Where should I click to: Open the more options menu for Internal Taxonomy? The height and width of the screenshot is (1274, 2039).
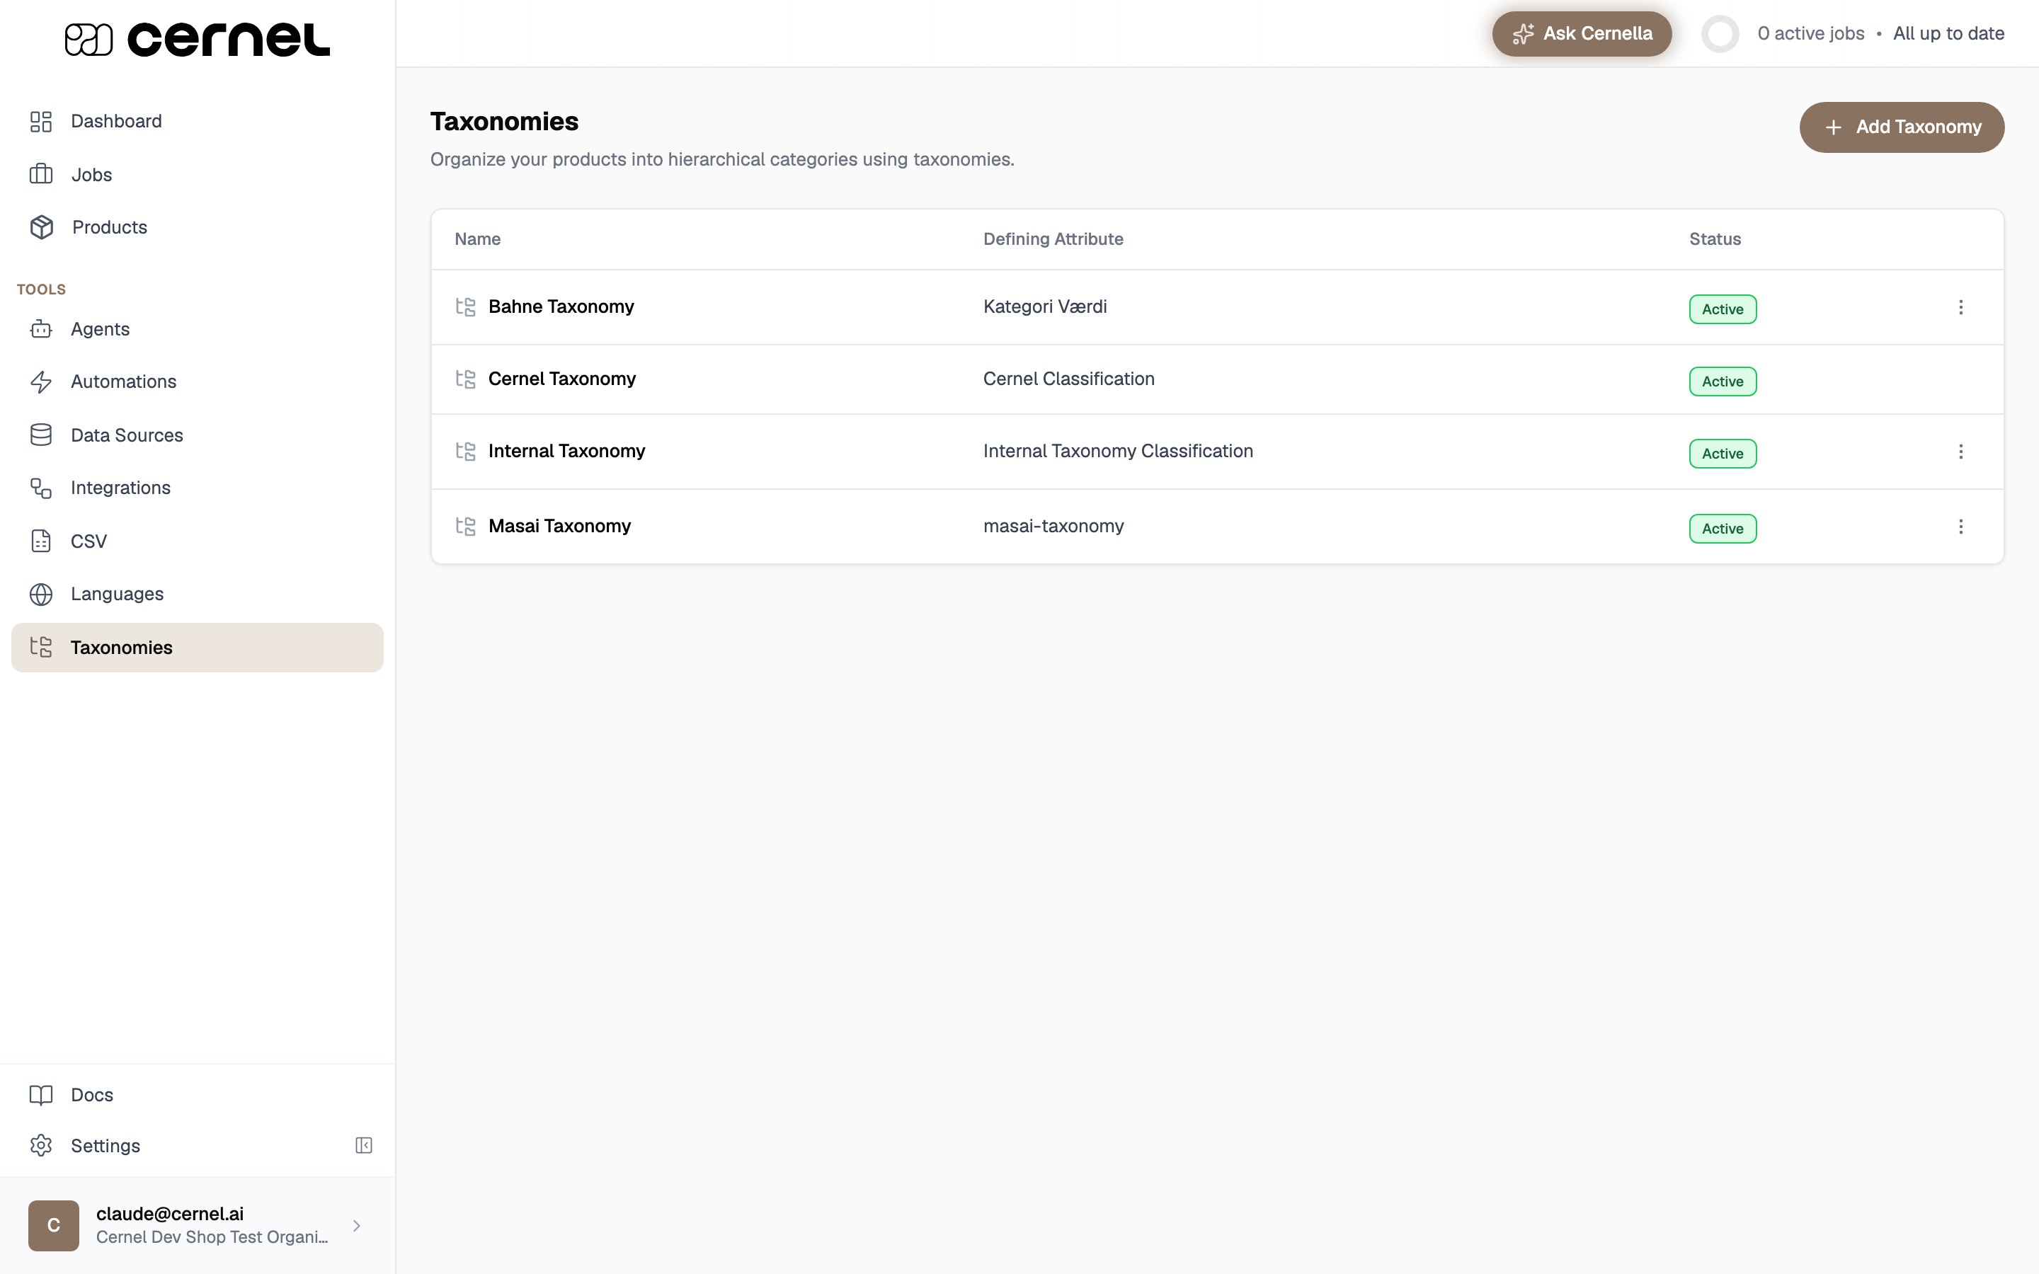[1960, 452]
